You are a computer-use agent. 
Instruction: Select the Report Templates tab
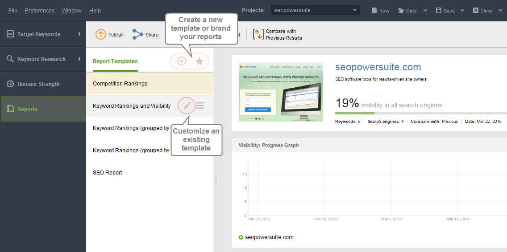click(115, 61)
